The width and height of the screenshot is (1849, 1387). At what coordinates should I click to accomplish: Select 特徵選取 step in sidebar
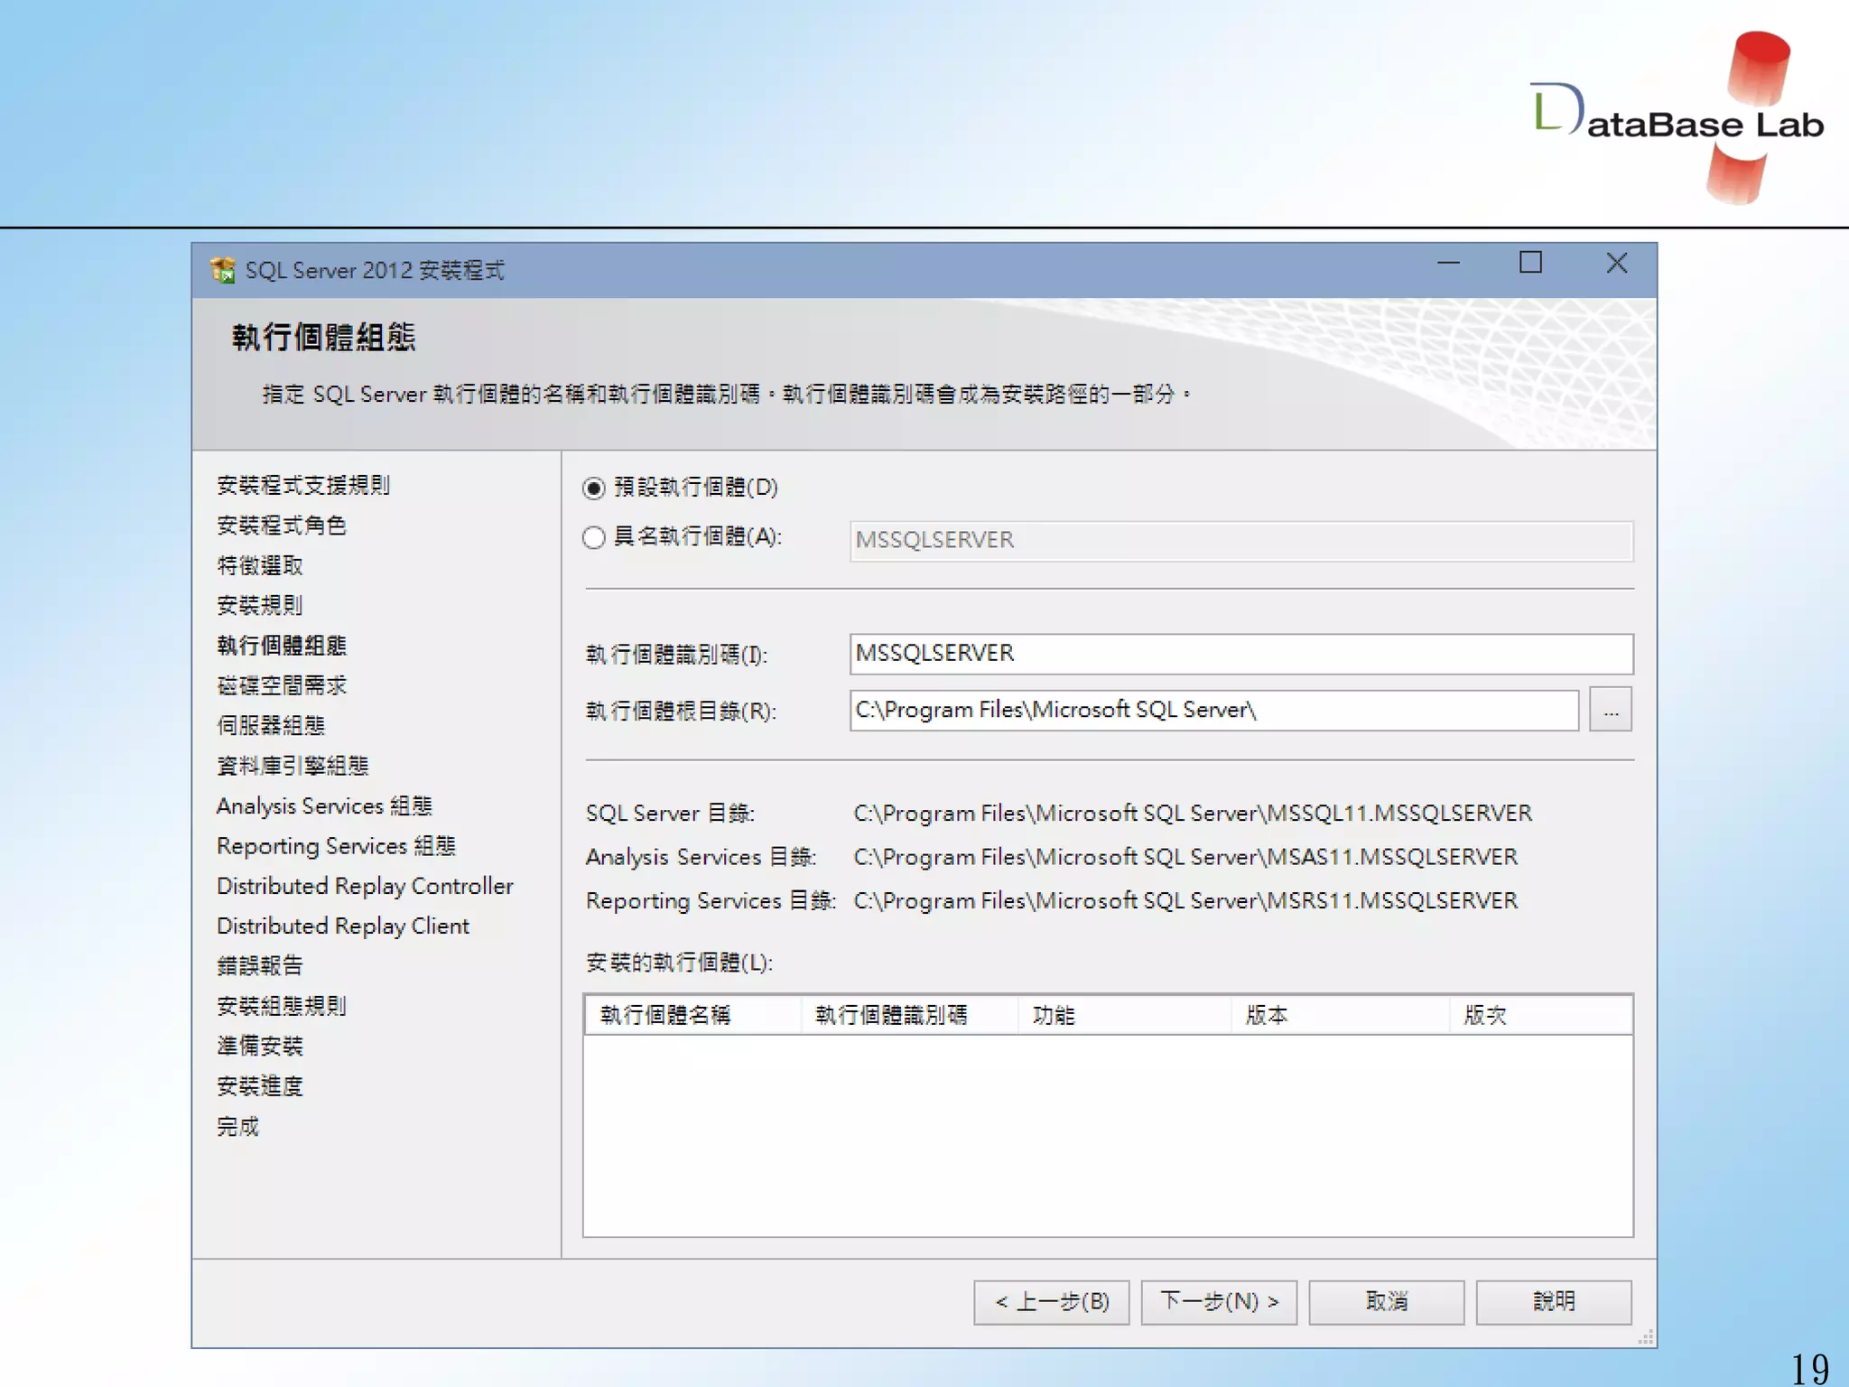click(260, 565)
